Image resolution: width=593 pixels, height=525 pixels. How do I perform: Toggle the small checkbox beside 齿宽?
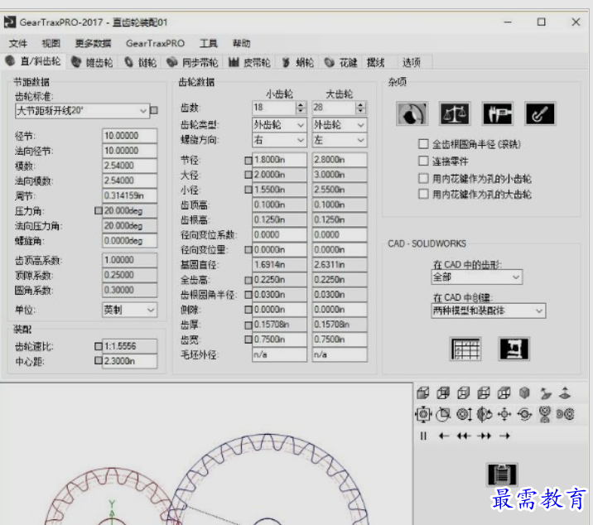(x=248, y=340)
